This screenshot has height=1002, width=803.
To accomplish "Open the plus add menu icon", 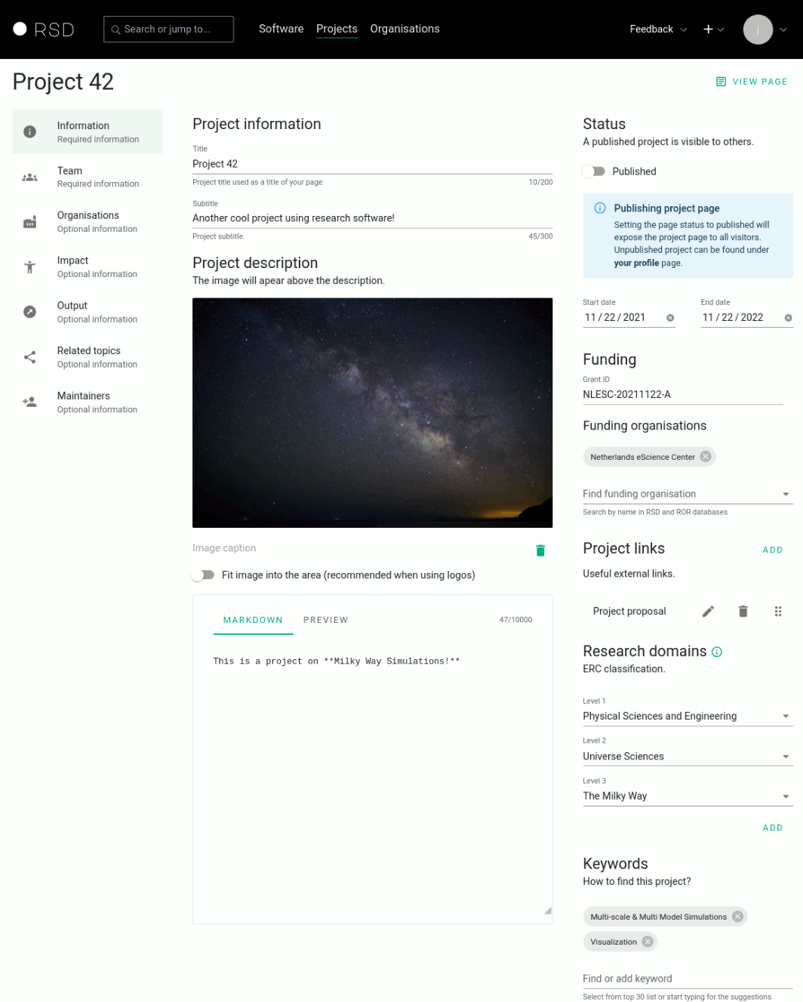I will point(708,29).
